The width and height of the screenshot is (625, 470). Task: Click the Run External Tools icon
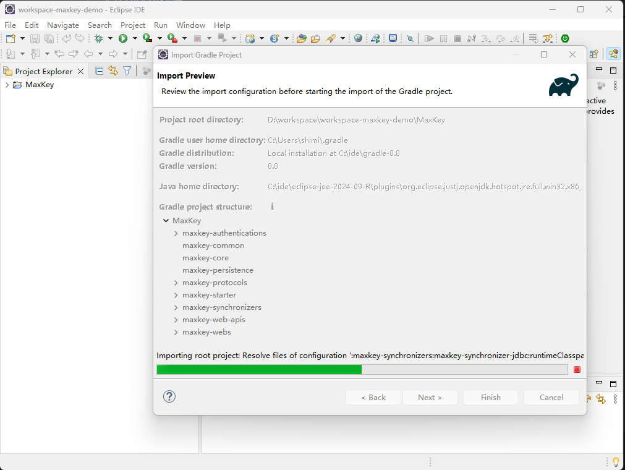tap(172, 38)
